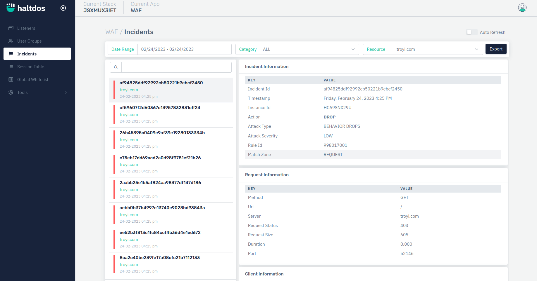Image resolution: width=537 pixels, height=281 pixels.
Task: Click the Resource label
Action: (x=376, y=49)
